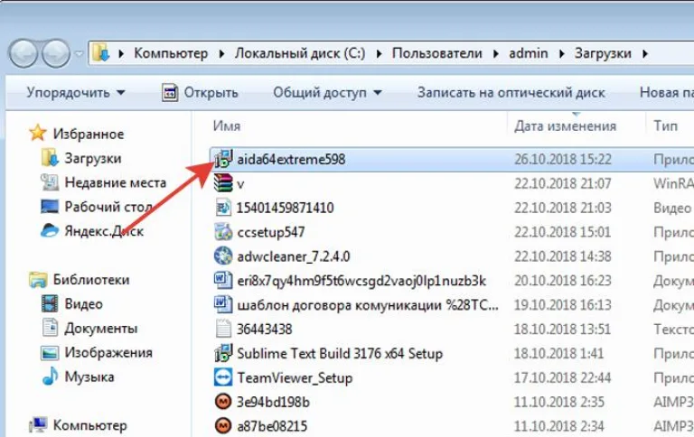Viewport: 694px width, 437px height.
Task: Click the Яндекс.Диск cloud icon
Action: (50, 231)
